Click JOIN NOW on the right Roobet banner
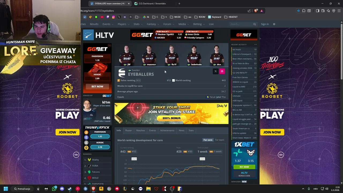The height and width of the screenshot is (193, 343). [272, 132]
